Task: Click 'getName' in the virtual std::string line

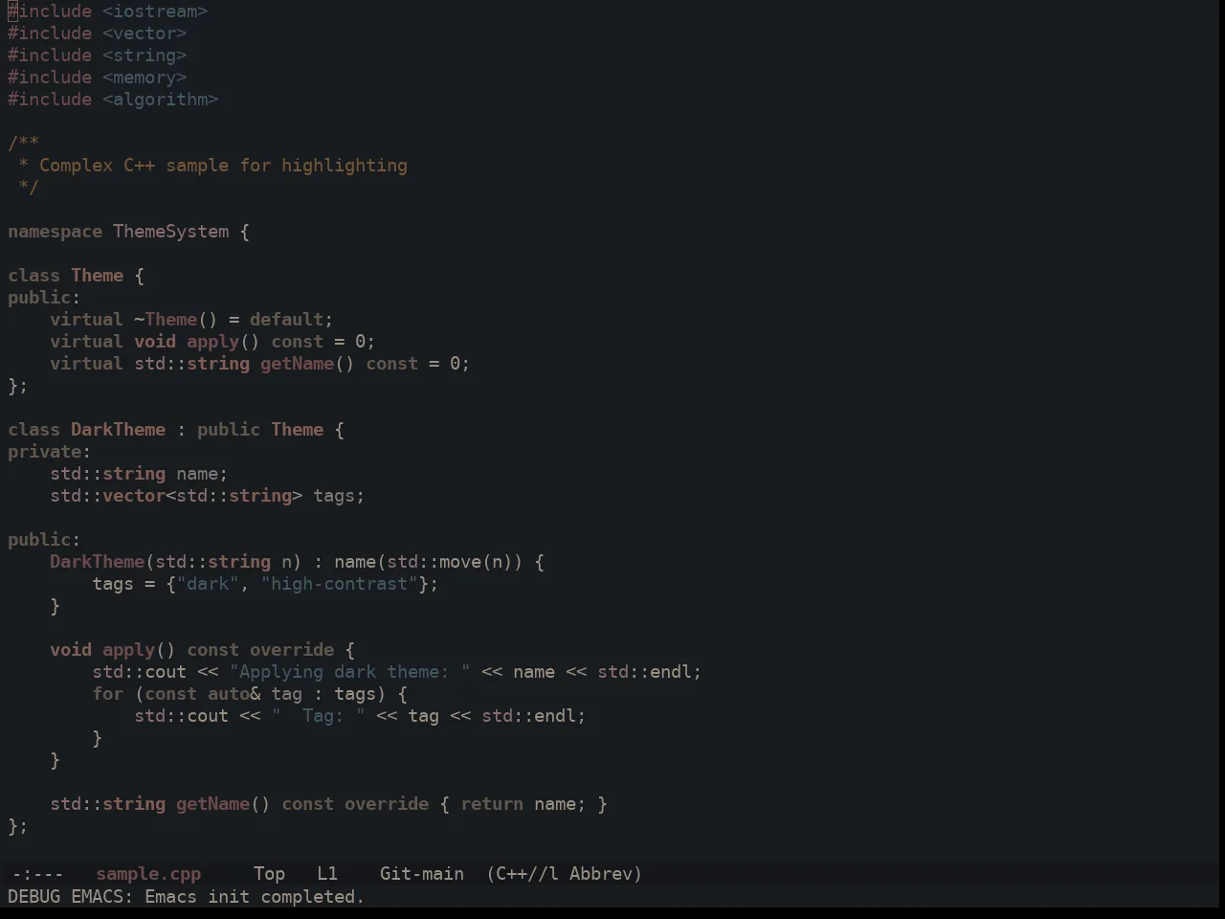Action: tap(298, 364)
